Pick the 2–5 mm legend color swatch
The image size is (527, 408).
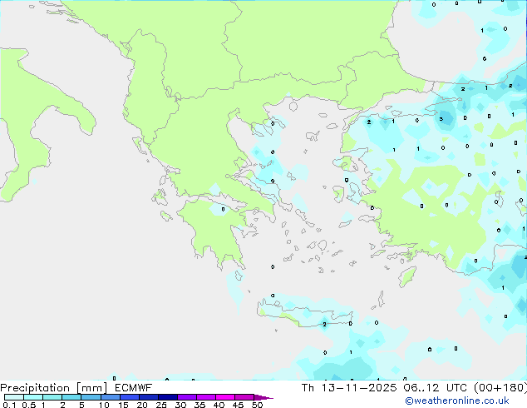click(x=71, y=397)
